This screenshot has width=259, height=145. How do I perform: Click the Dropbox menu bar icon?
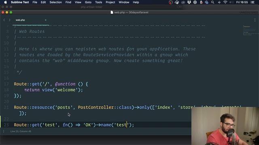click(x=189, y=2)
